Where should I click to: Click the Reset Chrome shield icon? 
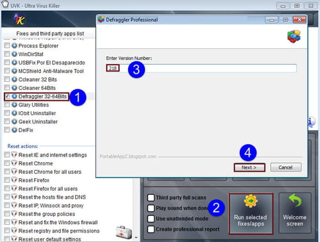point(14,163)
